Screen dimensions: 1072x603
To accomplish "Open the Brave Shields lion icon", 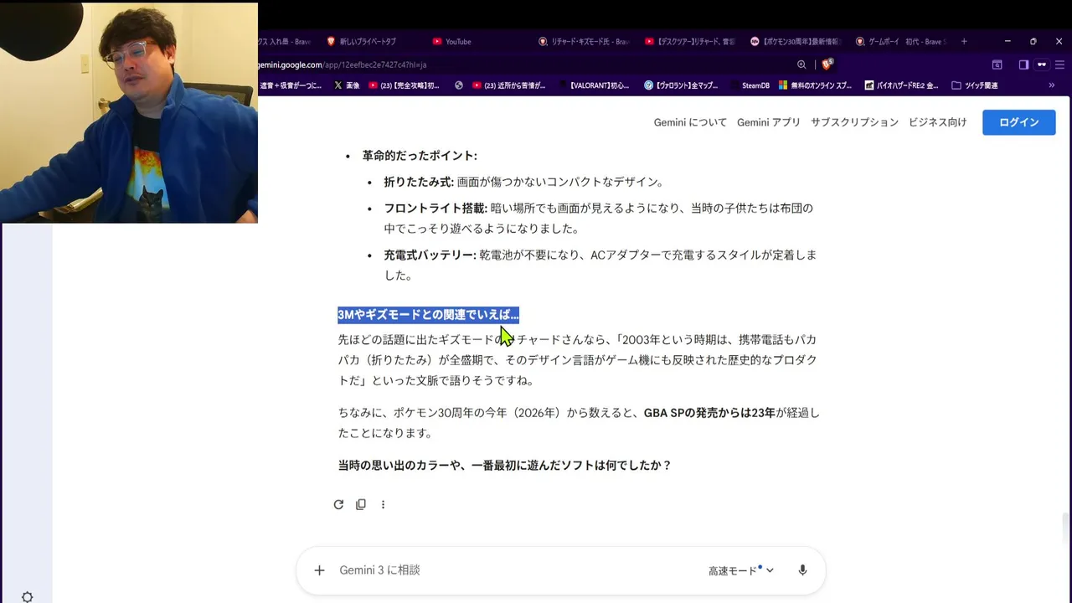I will pyautogui.click(x=827, y=64).
